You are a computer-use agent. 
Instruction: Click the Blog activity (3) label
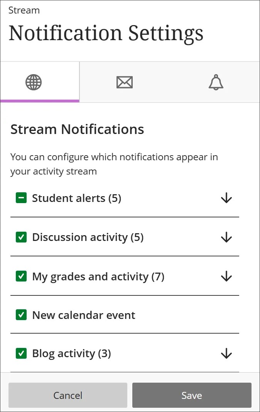(x=72, y=353)
